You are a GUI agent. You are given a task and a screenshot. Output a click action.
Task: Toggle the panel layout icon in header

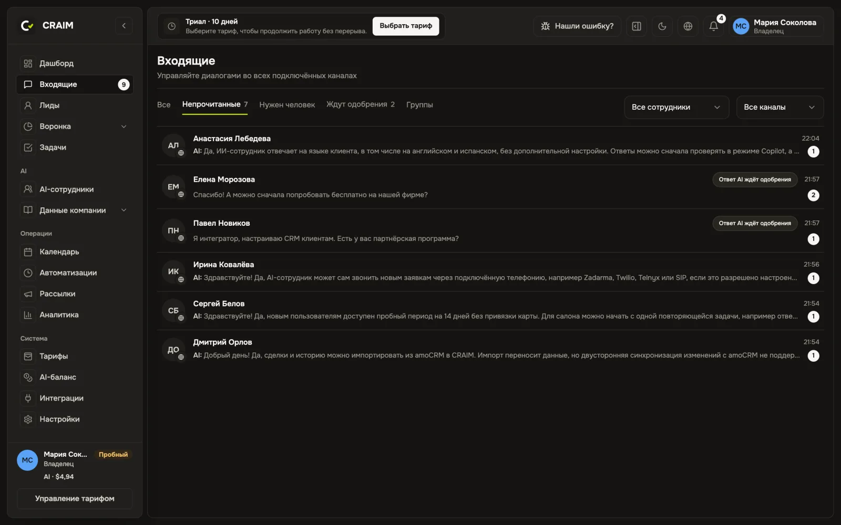[637, 26]
